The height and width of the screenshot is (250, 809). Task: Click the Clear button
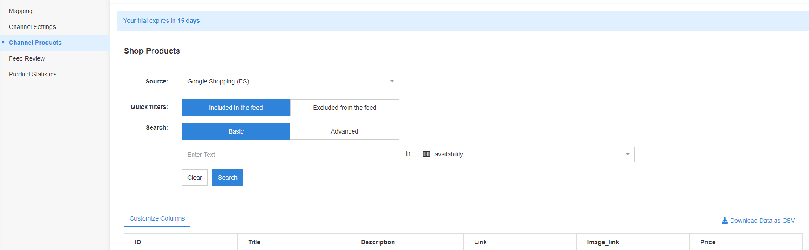[x=194, y=178]
